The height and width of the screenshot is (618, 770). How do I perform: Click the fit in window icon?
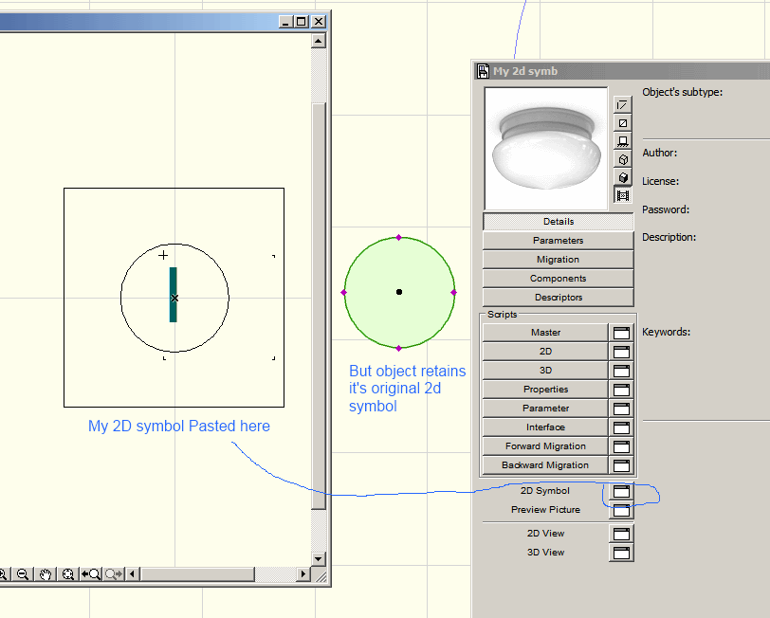68,574
